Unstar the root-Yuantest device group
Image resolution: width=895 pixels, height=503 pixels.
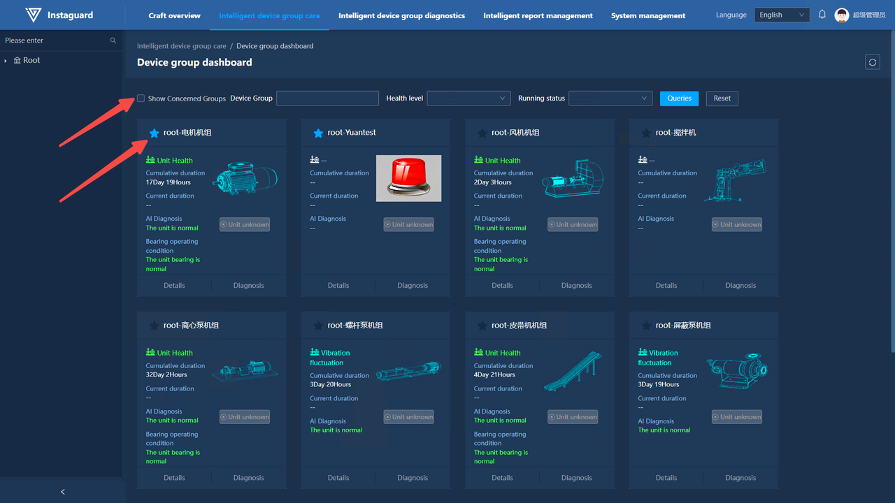click(318, 133)
